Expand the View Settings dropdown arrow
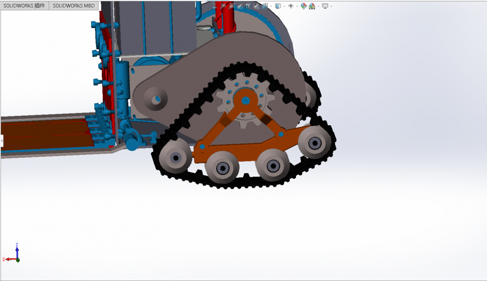The width and height of the screenshot is (487, 281). click(x=331, y=6)
